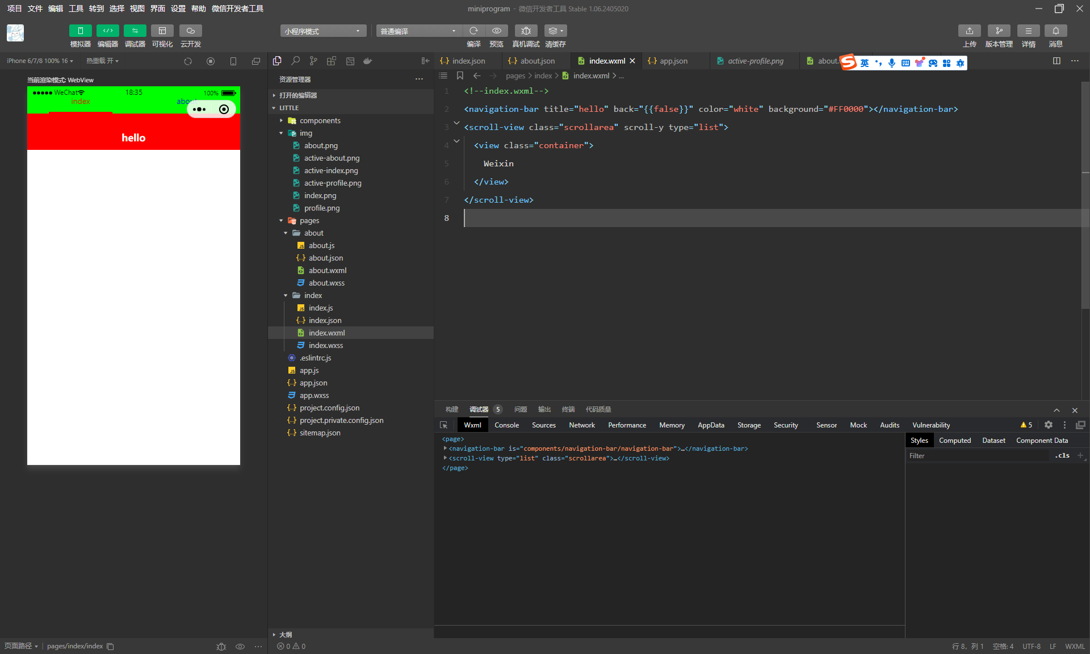This screenshot has width=1090, height=654.
Task: Open the Network devtools tab
Action: (582, 425)
